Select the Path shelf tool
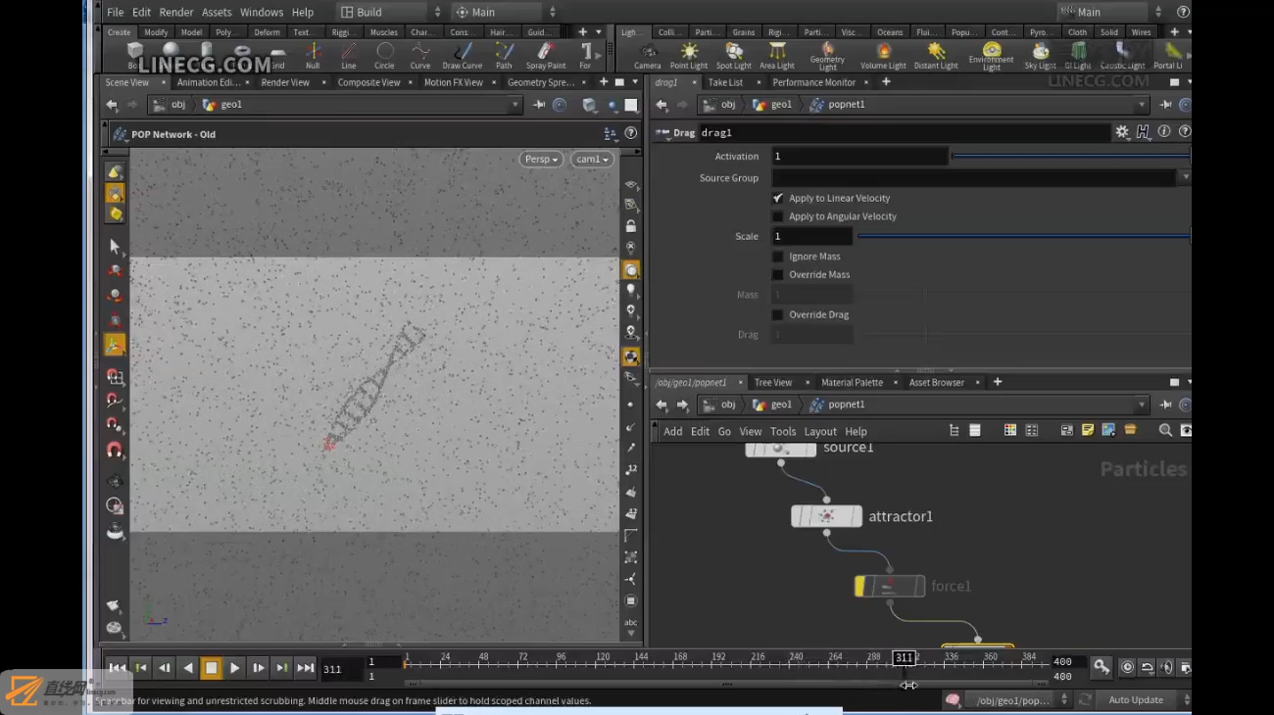Viewport: 1274px width, 715px height. [504, 55]
